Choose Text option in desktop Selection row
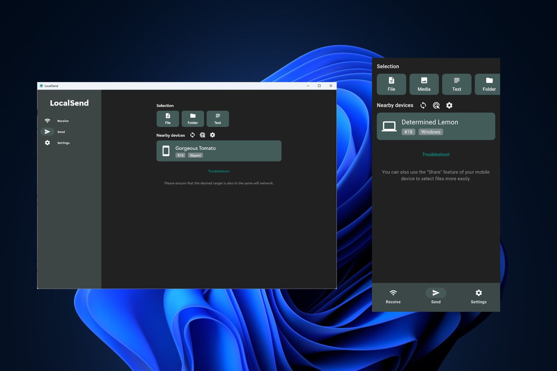Viewport: 557px width, 371px height. tap(218, 119)
